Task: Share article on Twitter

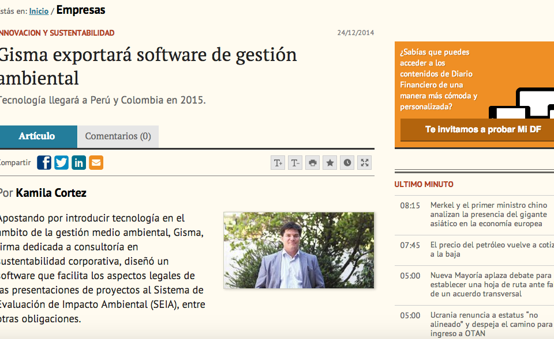Action: (62, 163)
